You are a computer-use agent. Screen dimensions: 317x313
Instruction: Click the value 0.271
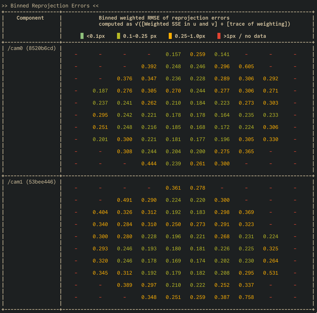click(271, 91)
